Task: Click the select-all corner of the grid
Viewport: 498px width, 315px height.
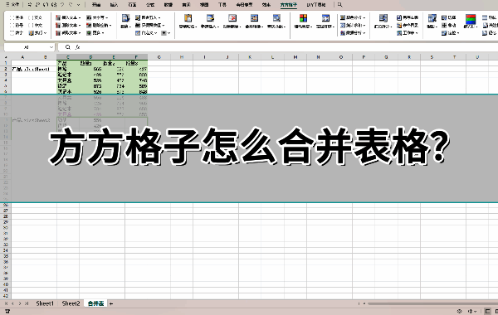Action: pyautogui.click(x=6, y=57)
